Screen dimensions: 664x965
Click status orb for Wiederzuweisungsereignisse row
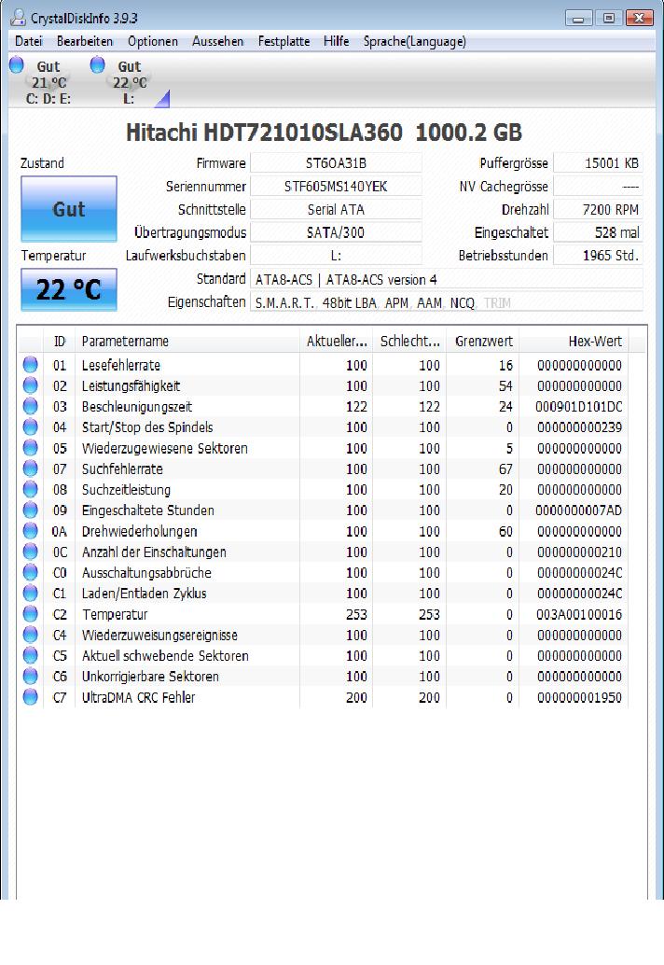pyautogui.click(x=30, y=635)
